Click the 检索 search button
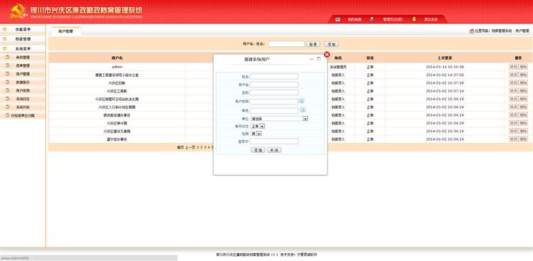This screenshot has height=261, width=533. (313, 44)
